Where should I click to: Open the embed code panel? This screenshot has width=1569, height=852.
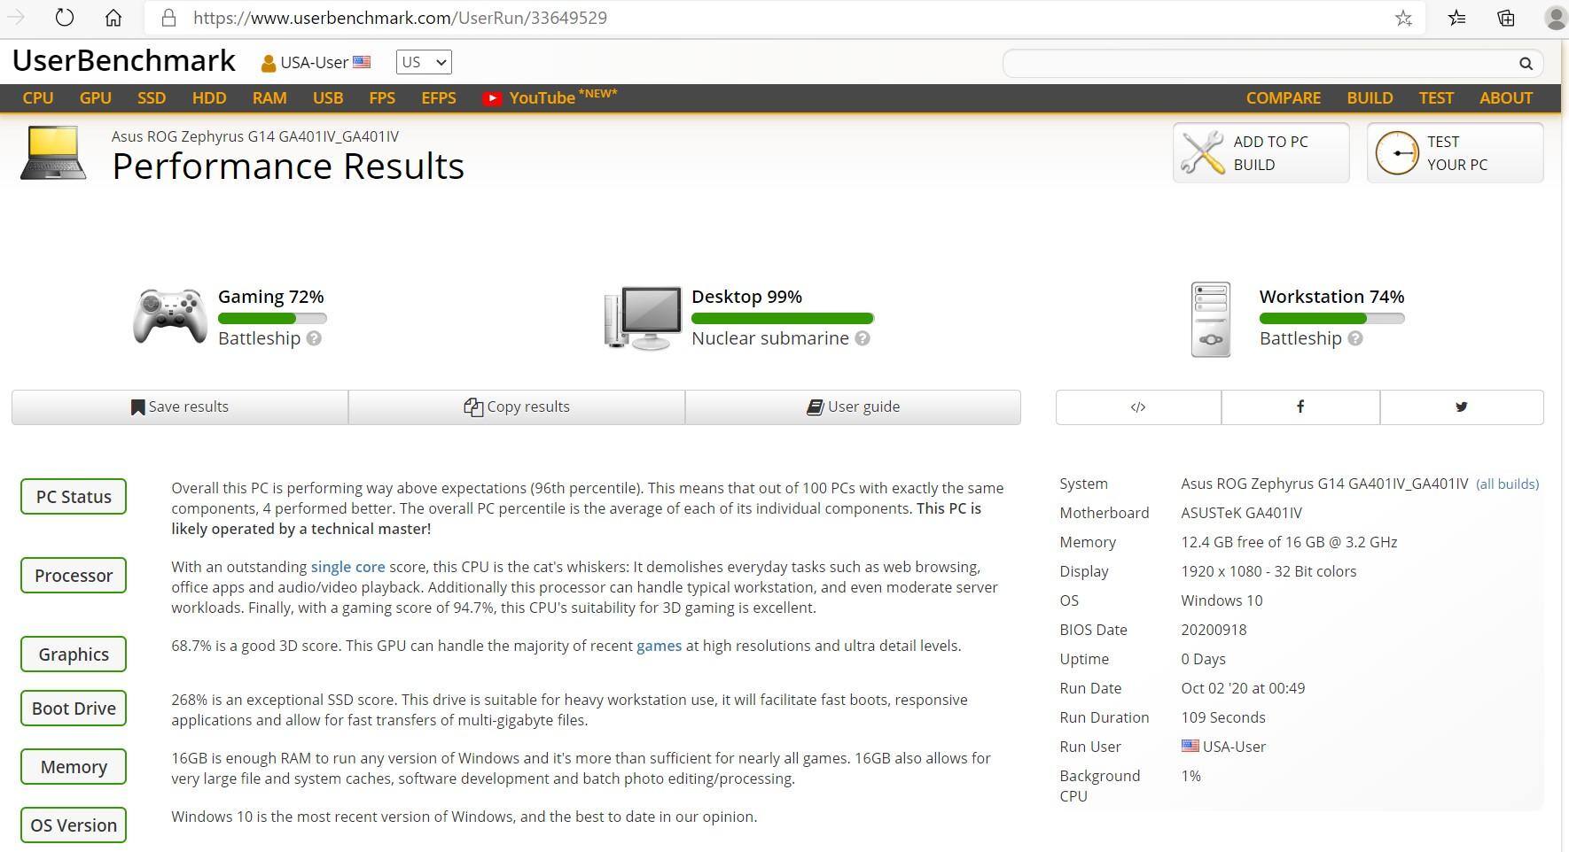click(x=1137, y=407)
